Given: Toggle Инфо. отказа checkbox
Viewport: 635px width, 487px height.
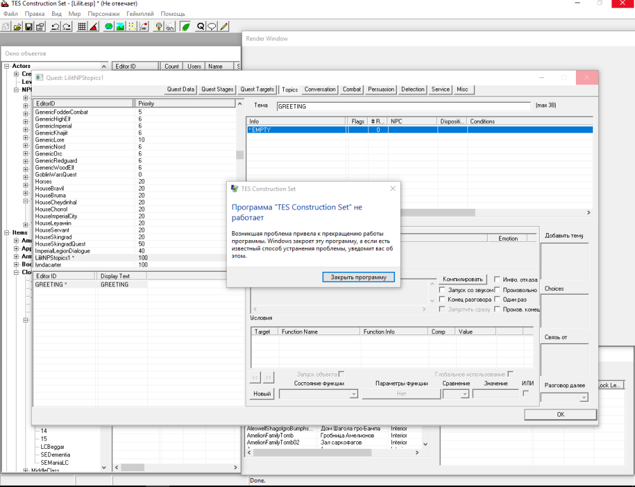Looking at the screenshot, I should pyautogui.click(x=497, y=279).
